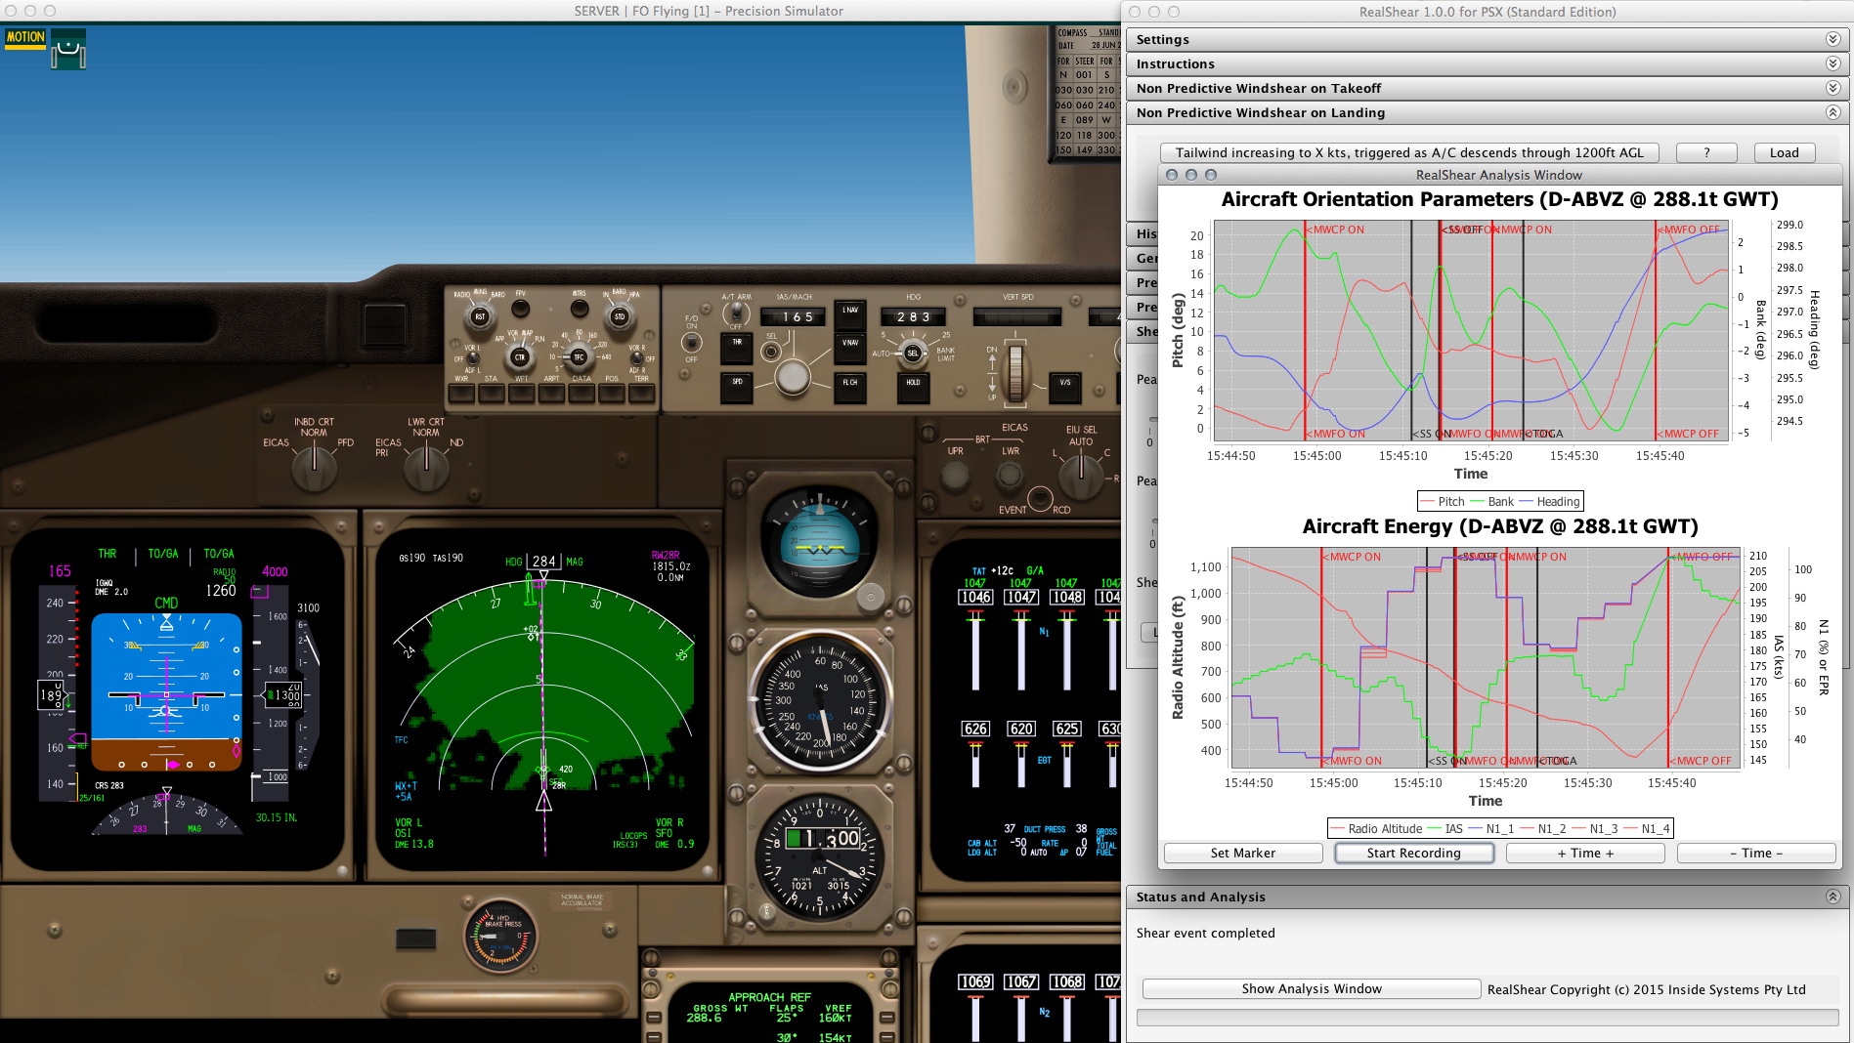Click the EICAS LWR brightness knob
Viewport: 1854px width, 1043px height.
pyautogui.click(x=1010, y=476)
